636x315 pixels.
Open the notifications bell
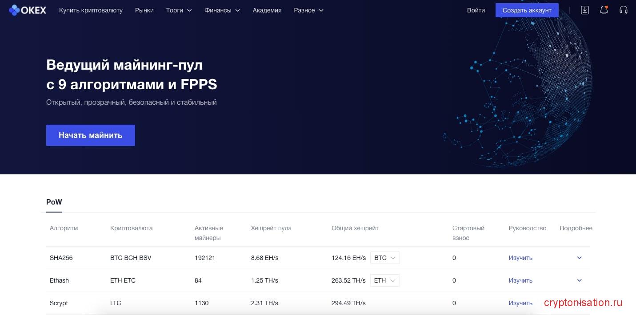[604, 10]
